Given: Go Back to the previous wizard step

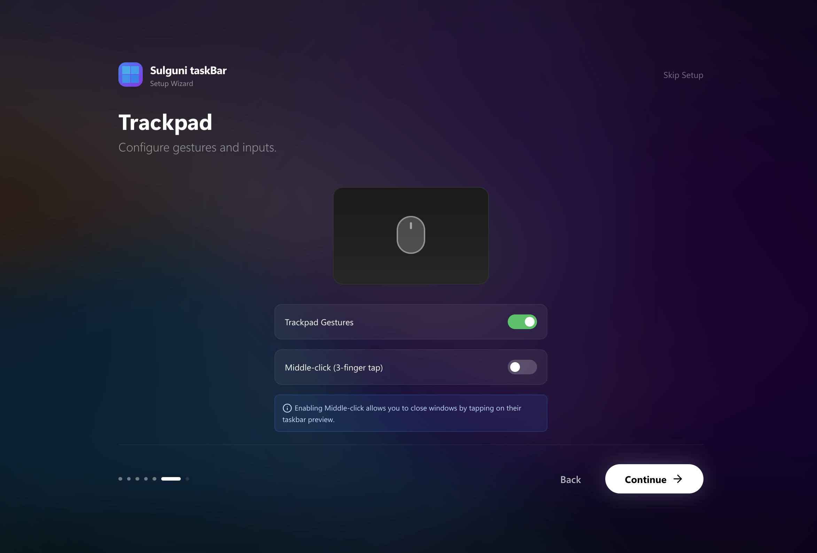Looking at the screenshot, I should [x=570, y=480].
